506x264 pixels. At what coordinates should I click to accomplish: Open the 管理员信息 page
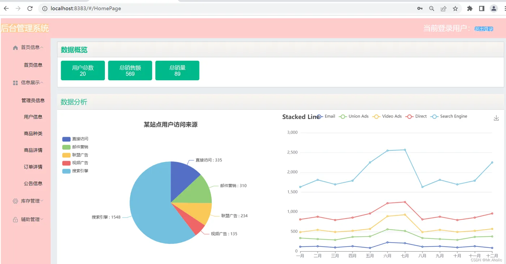[33, 101]
